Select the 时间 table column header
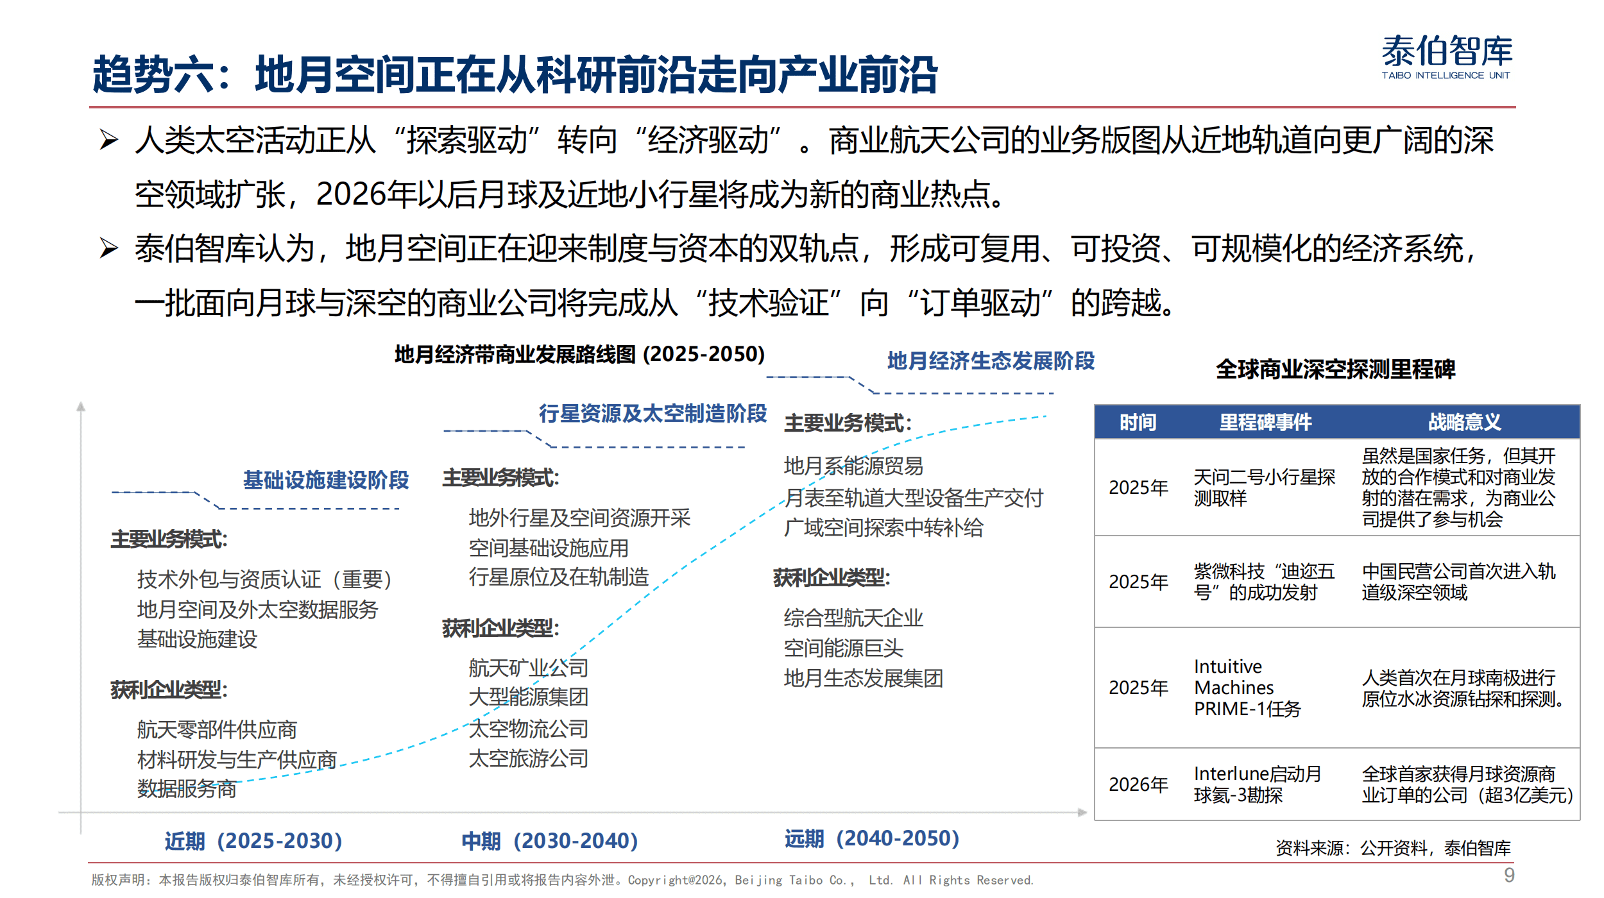Image resolution: width=1604 pixels, height=898 pixels. (1138, 422)
